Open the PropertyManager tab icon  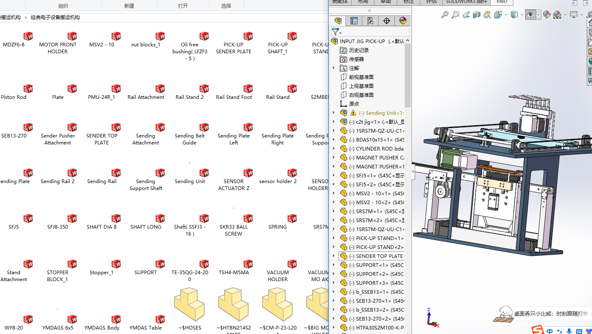[x=354, y=21]
